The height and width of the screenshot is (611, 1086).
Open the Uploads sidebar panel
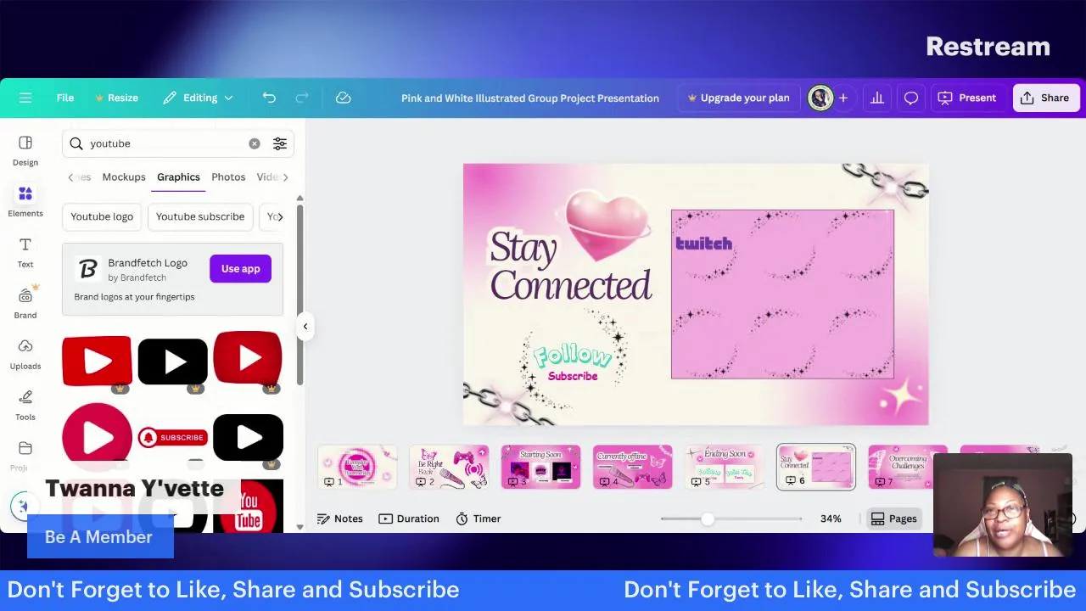25,354
